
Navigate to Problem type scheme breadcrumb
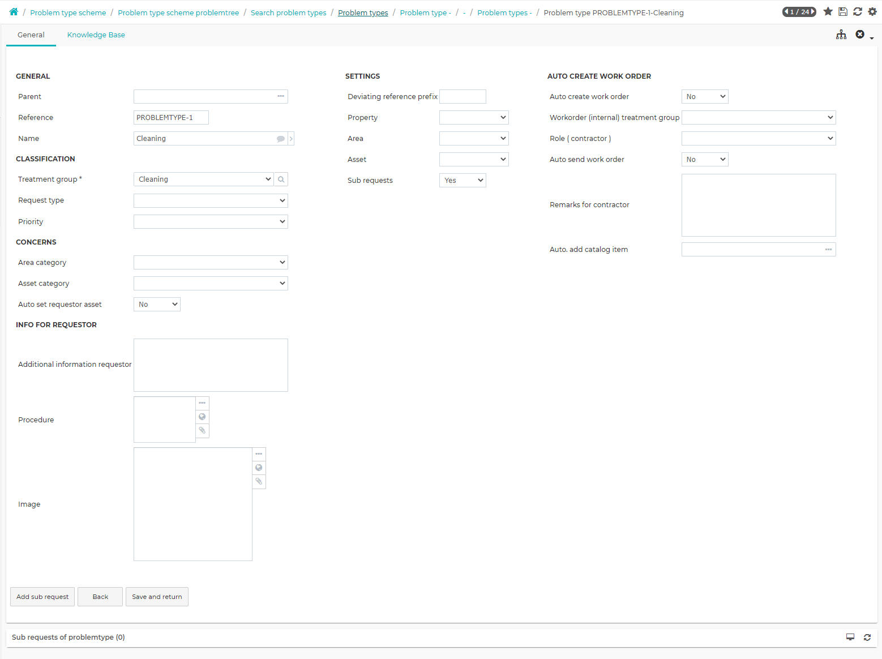pyautogui.click(x=68, y=12)
